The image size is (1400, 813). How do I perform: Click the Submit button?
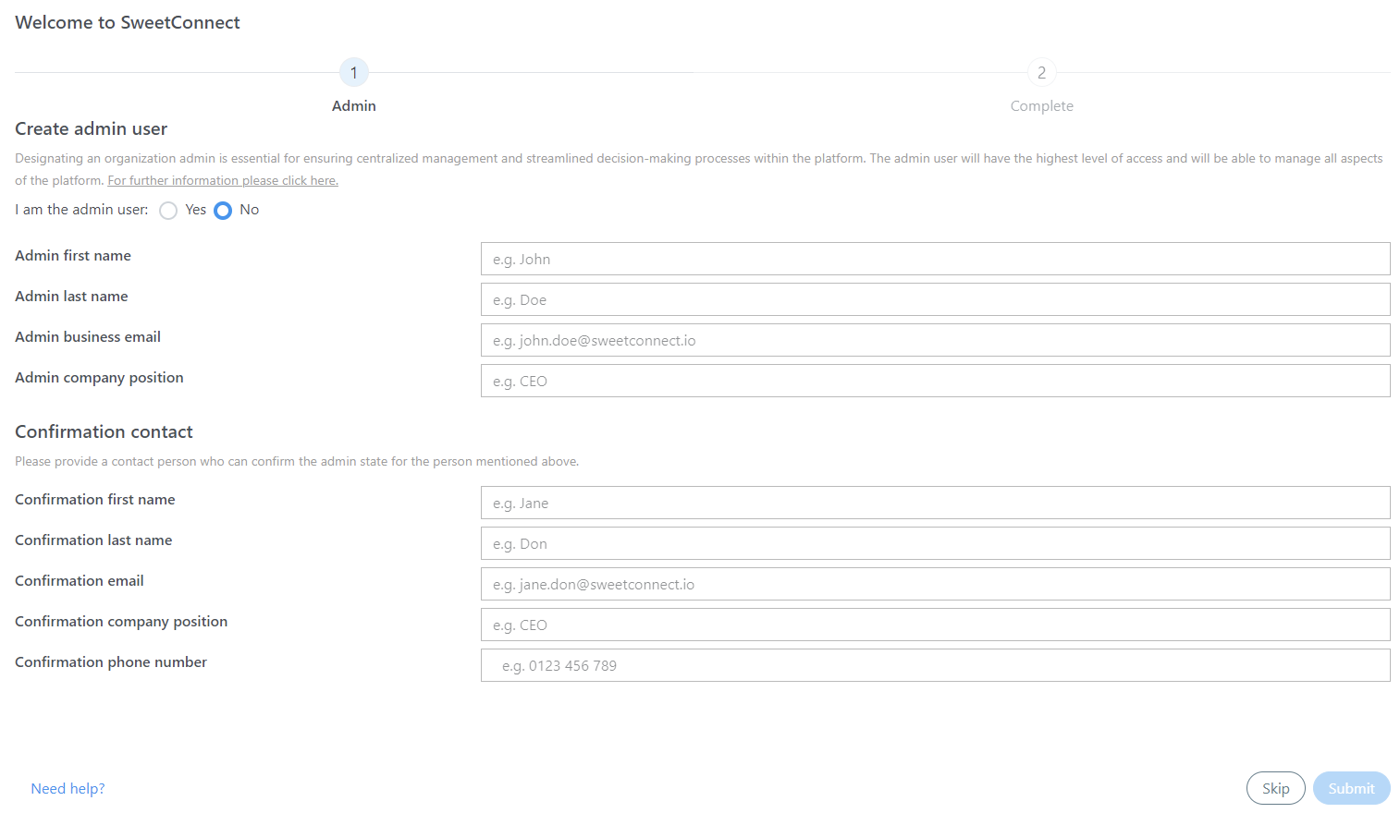1351,788
